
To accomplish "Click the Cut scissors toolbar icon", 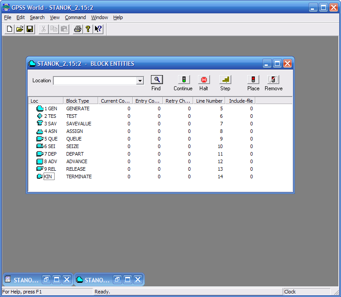I will click(44, 29).
